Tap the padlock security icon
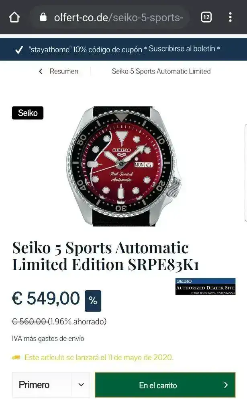247x402 pixels. 43,17
